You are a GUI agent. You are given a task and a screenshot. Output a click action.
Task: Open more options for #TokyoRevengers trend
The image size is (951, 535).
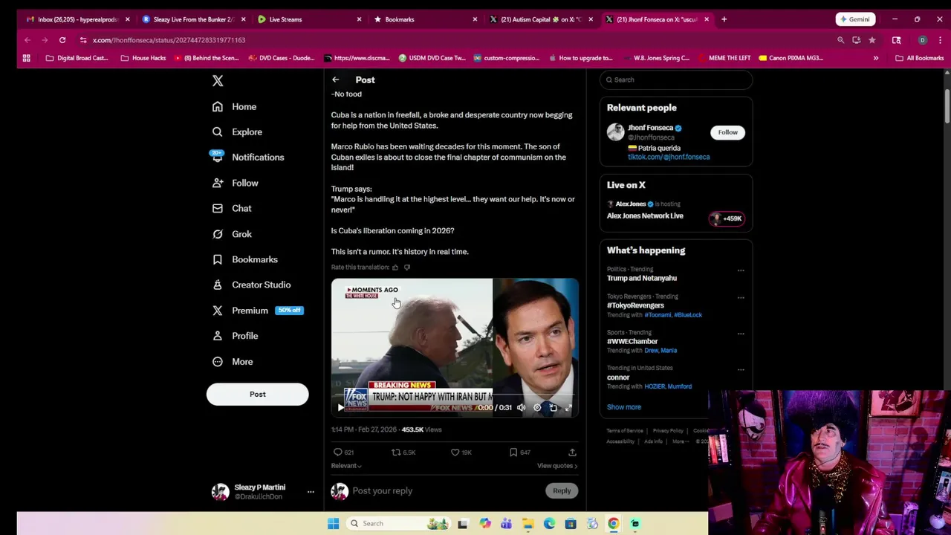pos(741,298)
